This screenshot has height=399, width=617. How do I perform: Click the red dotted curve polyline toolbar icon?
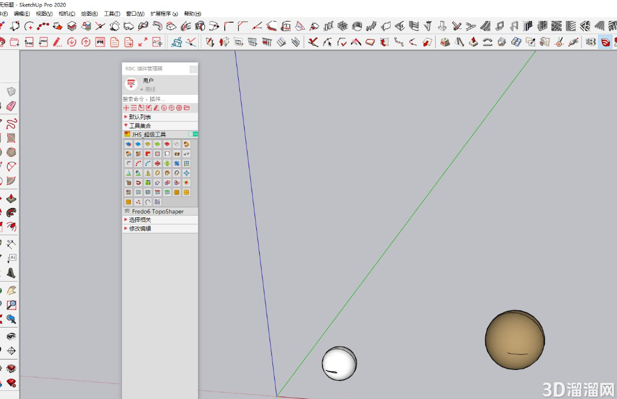pos(43,26)
